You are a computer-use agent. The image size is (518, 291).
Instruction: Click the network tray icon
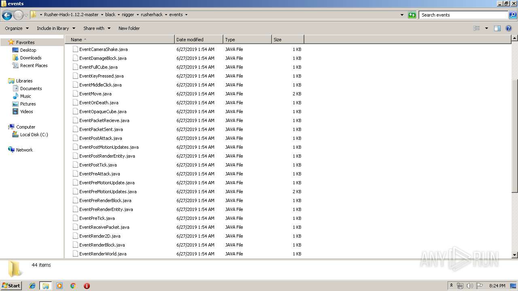coord(460,286)
